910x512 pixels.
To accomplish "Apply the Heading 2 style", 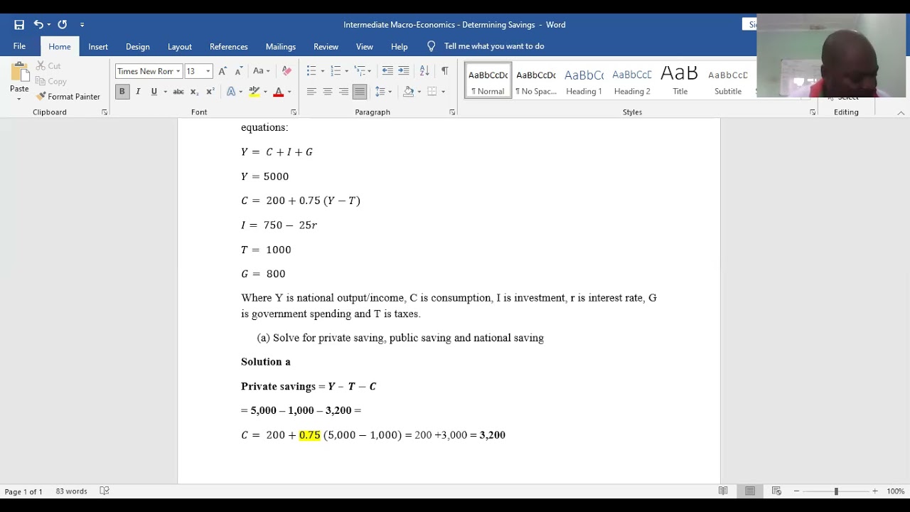I will tap(632, 80).
